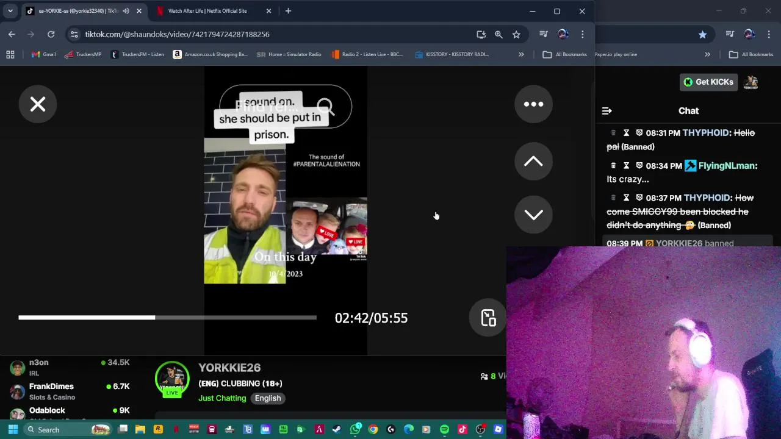Image resolution: width=781 pixels, height=439 pixels.
Task: Open the Kick user avatar beside Get KICKs
Action: pyautogui.click(x=751, y=82)
